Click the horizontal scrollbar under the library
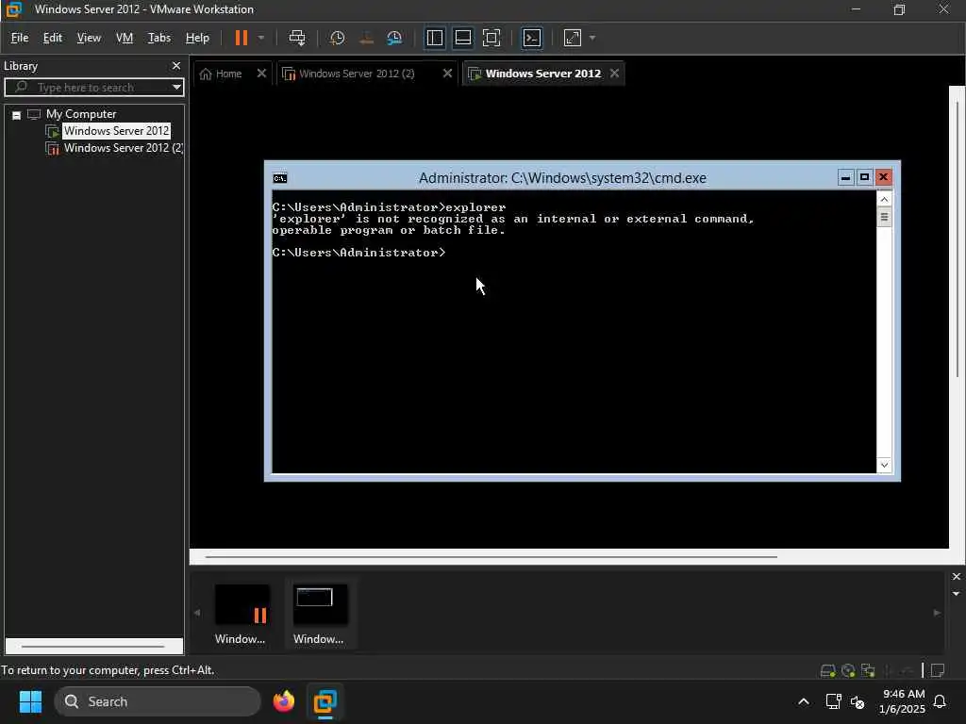Image resolution: width=966 pixels, height=724 pixels. (x=93, y=647)
